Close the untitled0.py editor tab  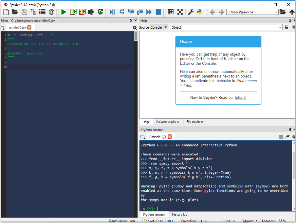coord(29,27)
